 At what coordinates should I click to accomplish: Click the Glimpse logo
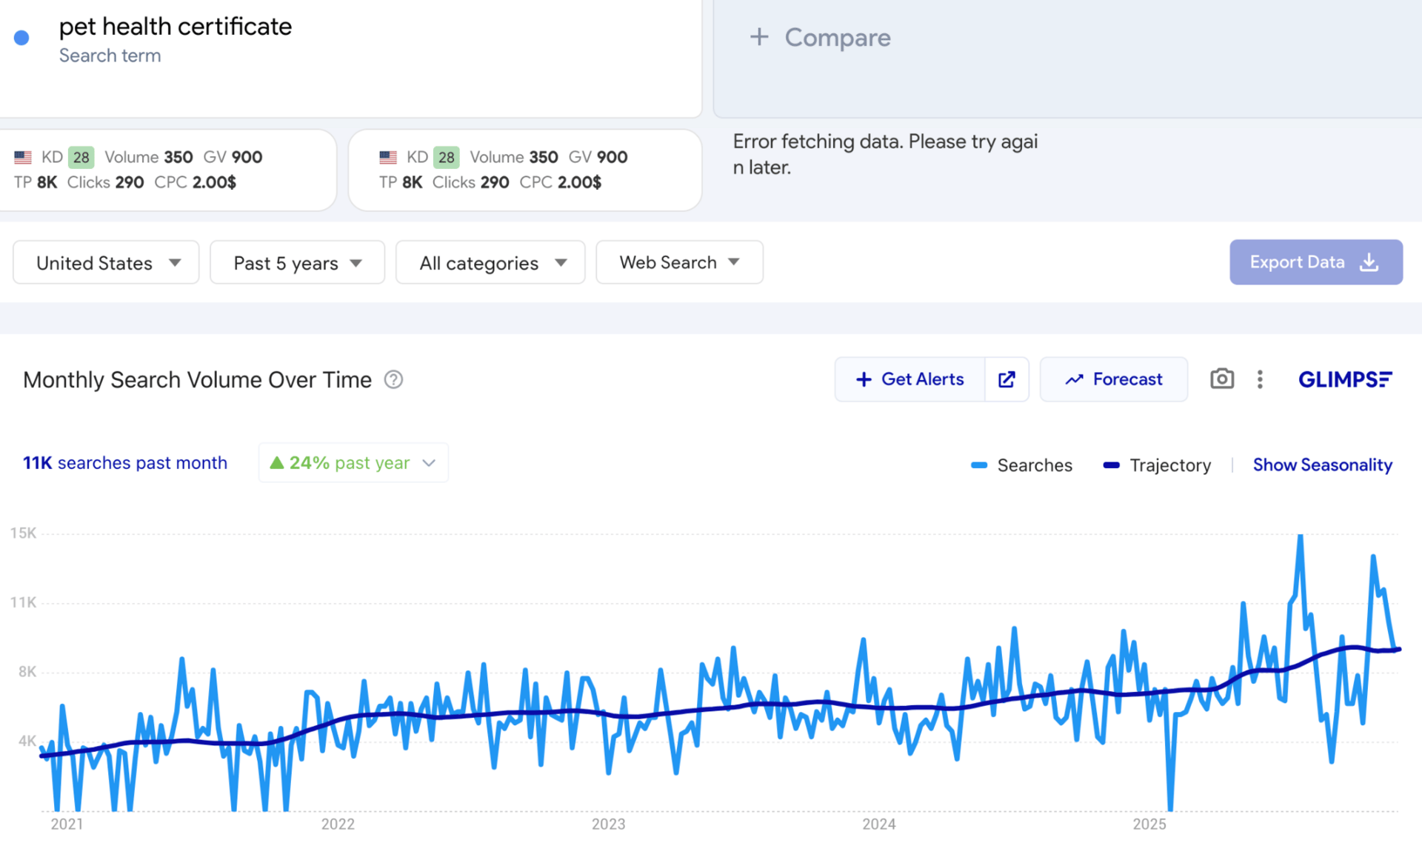pos(1345,379)
